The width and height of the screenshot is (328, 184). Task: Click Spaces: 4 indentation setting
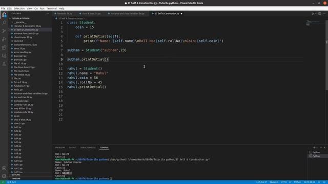tap(274, 182)
